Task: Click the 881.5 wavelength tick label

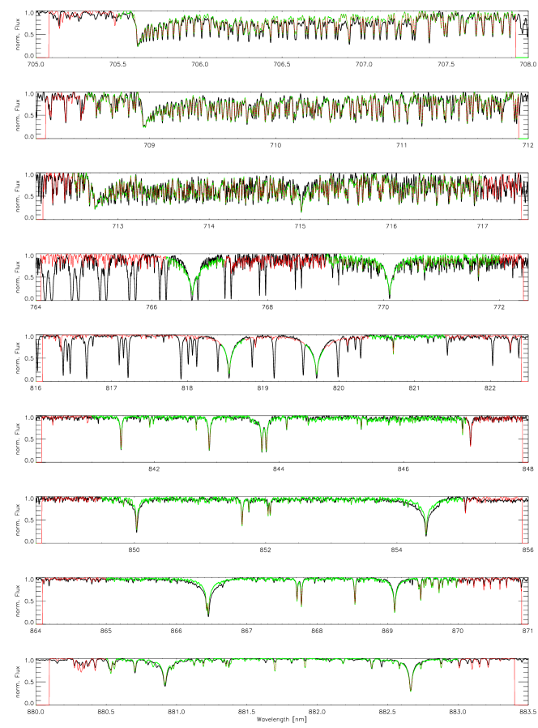Action: coord(247,712)
